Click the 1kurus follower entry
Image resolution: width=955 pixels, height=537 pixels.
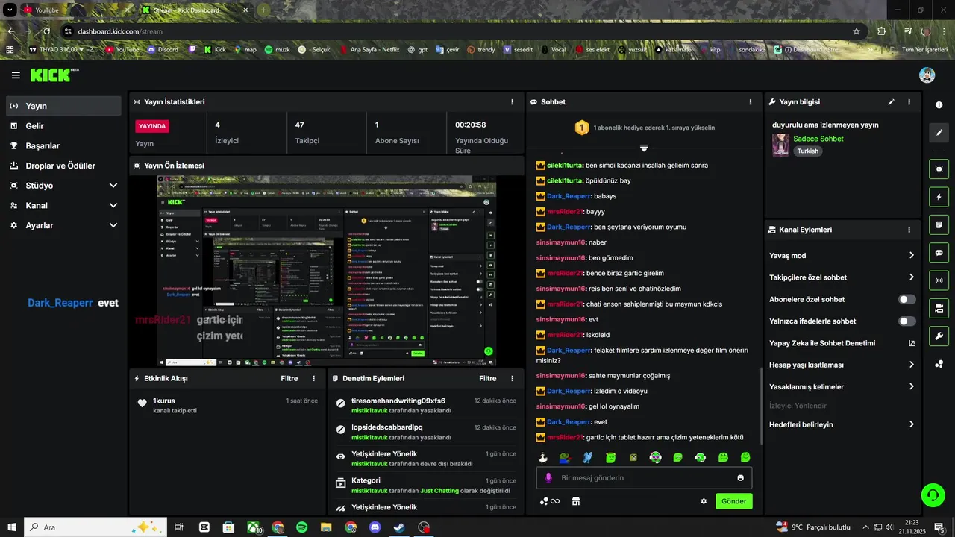click(228, 405)
